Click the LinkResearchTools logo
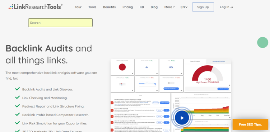The height and width of the screenshot is (132, 270). (x=36, y=7)
